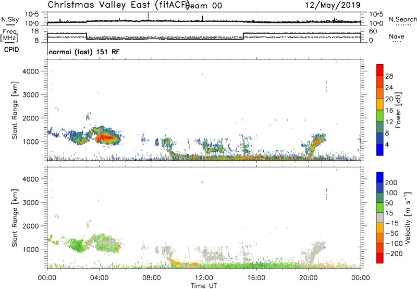Click the bright blue top Velocity colorbar segment
The image size is (417, 289).
pos(380,177)
